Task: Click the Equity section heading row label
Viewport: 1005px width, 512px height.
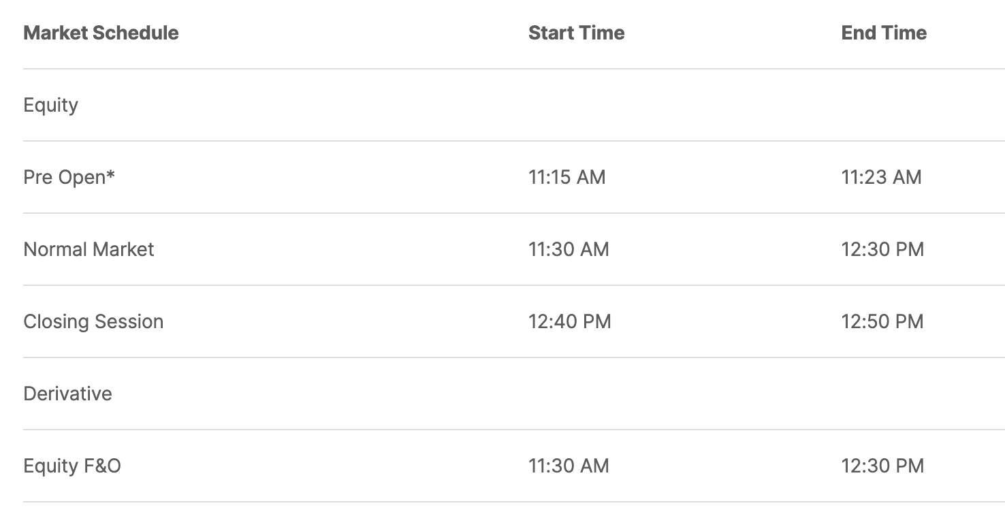Action: click(50, 106)
